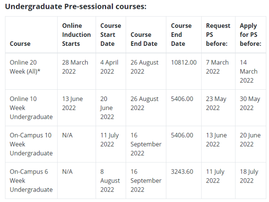
Task: Click the 10812.00 fee value
Action: tap(183, 63)
